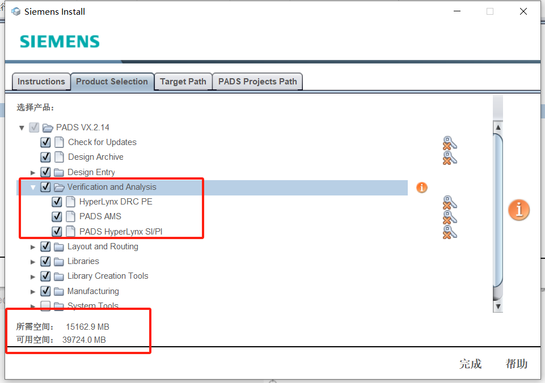Click the HyperLynx DRC PE document icon
Viewport: 545px width, 383px height.
(70, 202)
